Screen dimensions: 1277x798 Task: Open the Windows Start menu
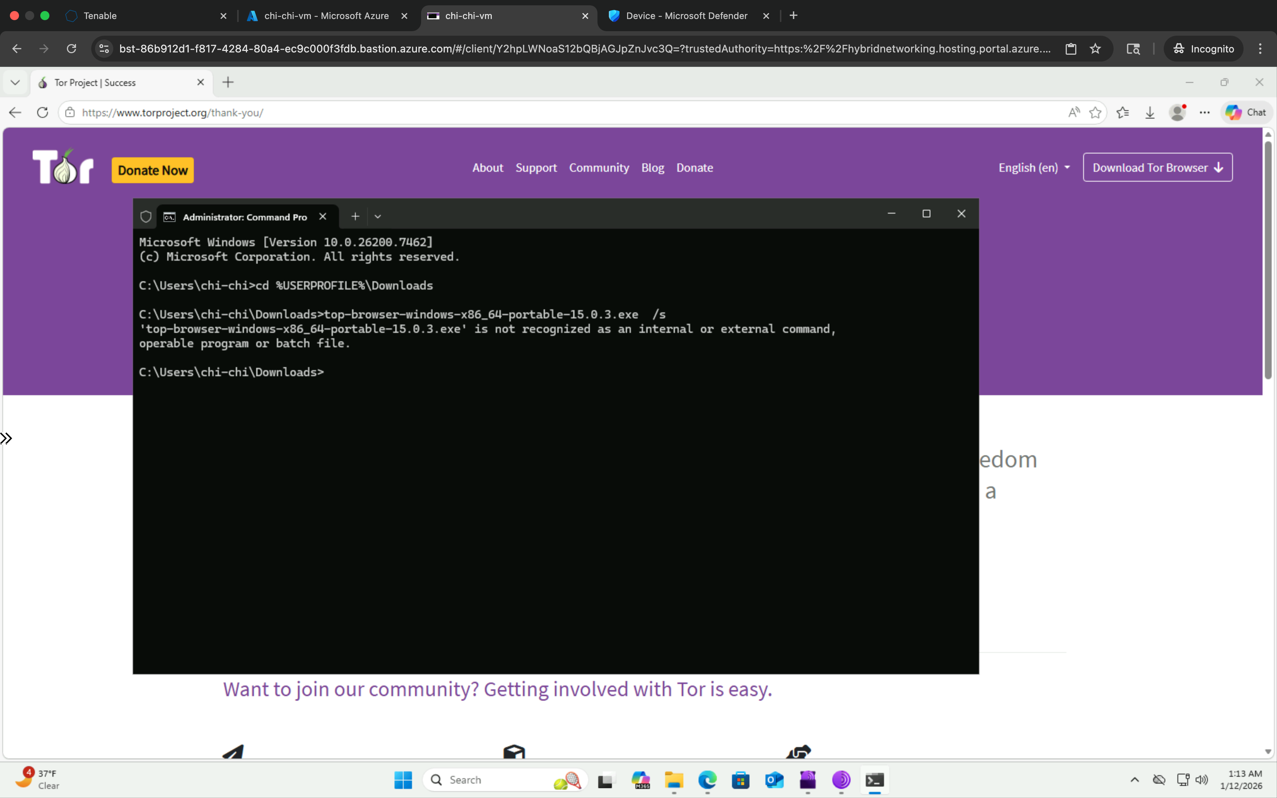coord(403,779)
